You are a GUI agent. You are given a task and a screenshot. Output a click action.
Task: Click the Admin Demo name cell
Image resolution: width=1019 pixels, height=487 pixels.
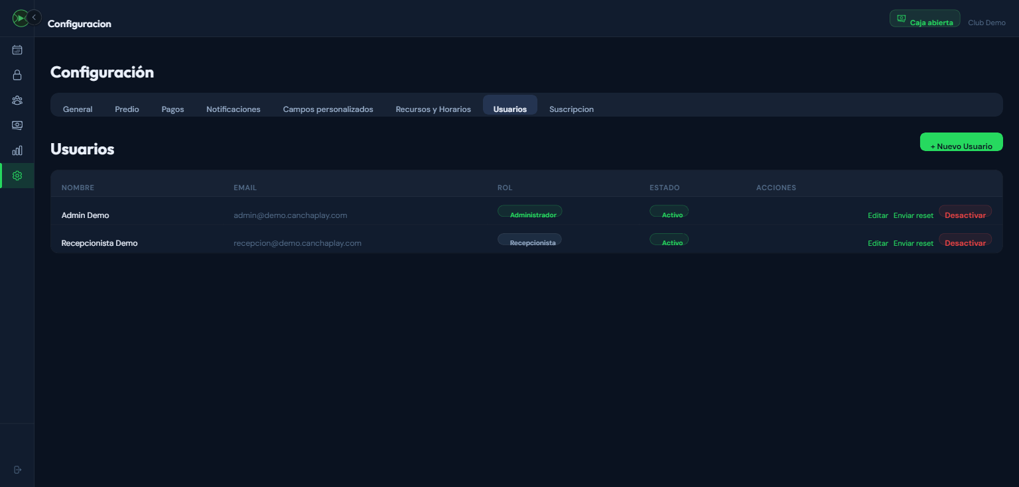(86, 215)
